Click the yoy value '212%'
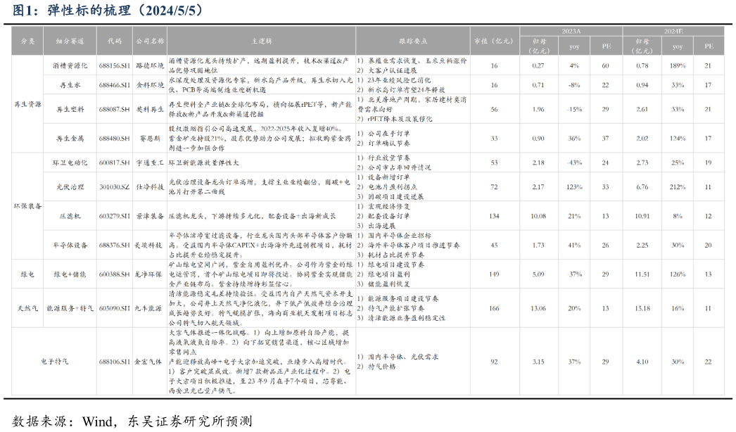Screen dimensions: 736x432 click(x=678, y=187)
